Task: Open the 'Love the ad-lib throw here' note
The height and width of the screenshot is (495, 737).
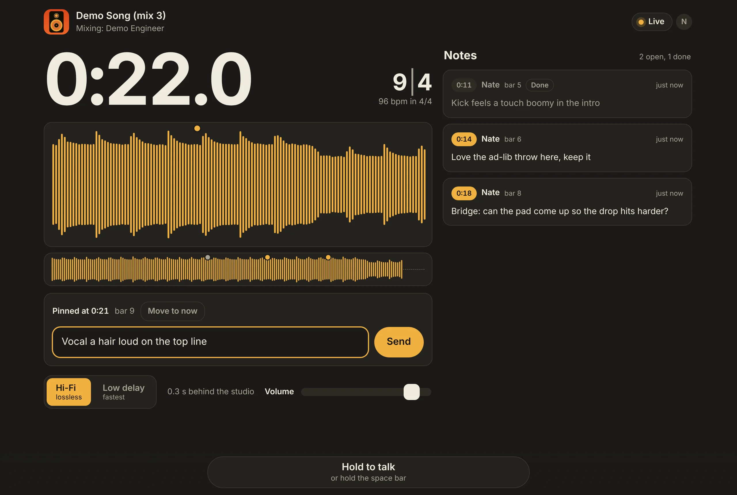Action: tap(567, 148)
